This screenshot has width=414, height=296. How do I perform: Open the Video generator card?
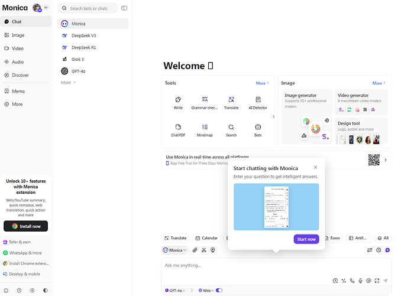tap(361, 103)
